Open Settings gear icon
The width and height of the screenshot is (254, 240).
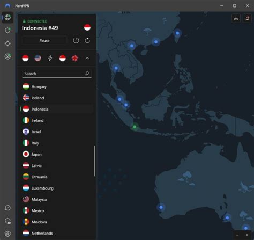click(x=8, y=234)
